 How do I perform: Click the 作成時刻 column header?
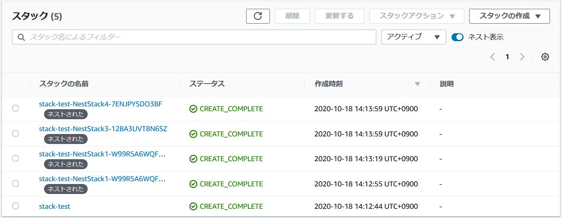pyautogui.click(x=329, y=84)
